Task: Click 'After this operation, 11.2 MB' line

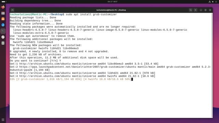Action: 64,58
